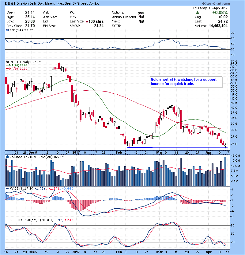The image size is (245, 255).
Task: Click the "DUST (Daily) 24.72" legend label
Action: coord(26,62)
